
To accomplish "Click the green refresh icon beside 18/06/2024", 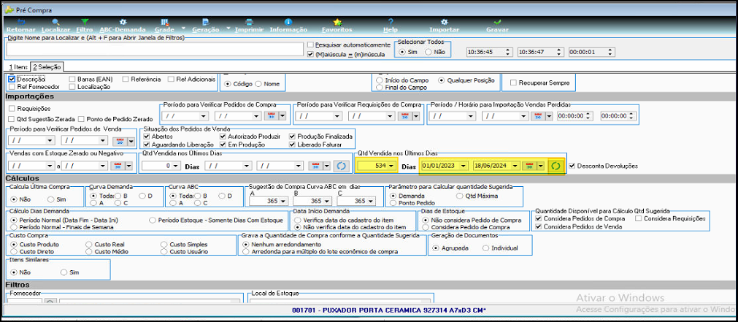I will coord(556,166).
